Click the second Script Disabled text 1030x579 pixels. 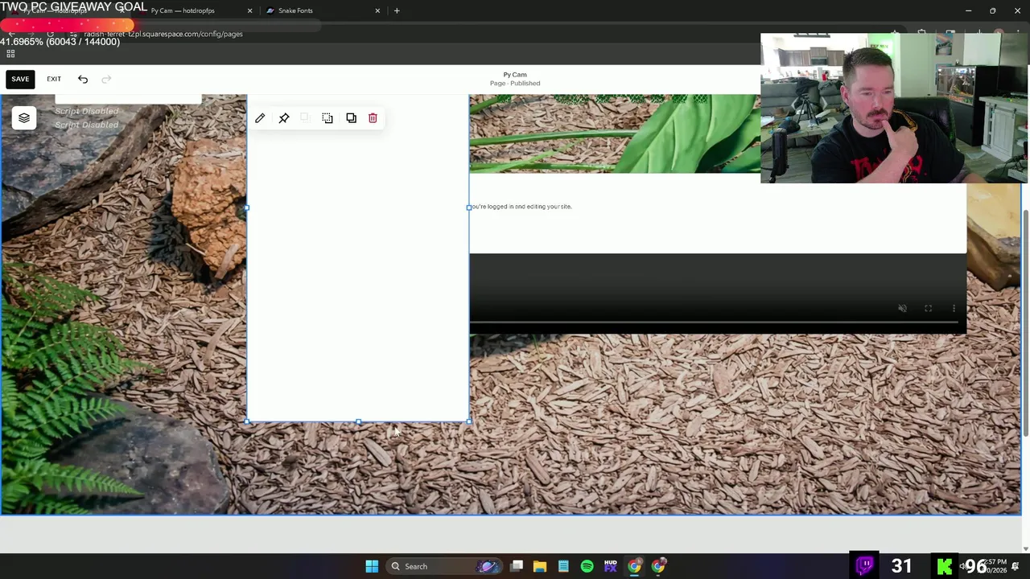tap(86, 125)
